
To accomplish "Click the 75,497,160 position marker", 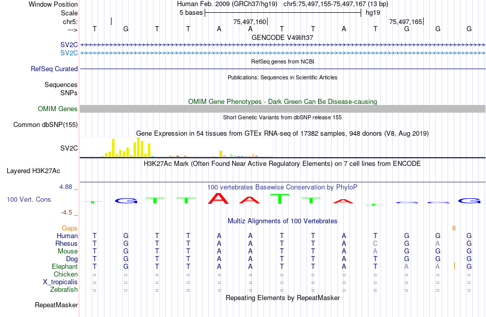I will tap(251, 22).
